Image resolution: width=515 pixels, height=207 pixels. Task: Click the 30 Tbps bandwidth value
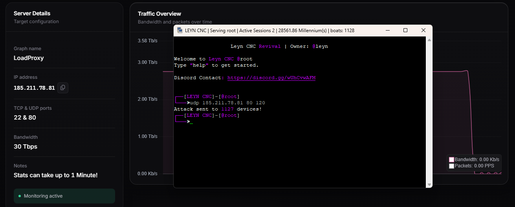point(26,147)
